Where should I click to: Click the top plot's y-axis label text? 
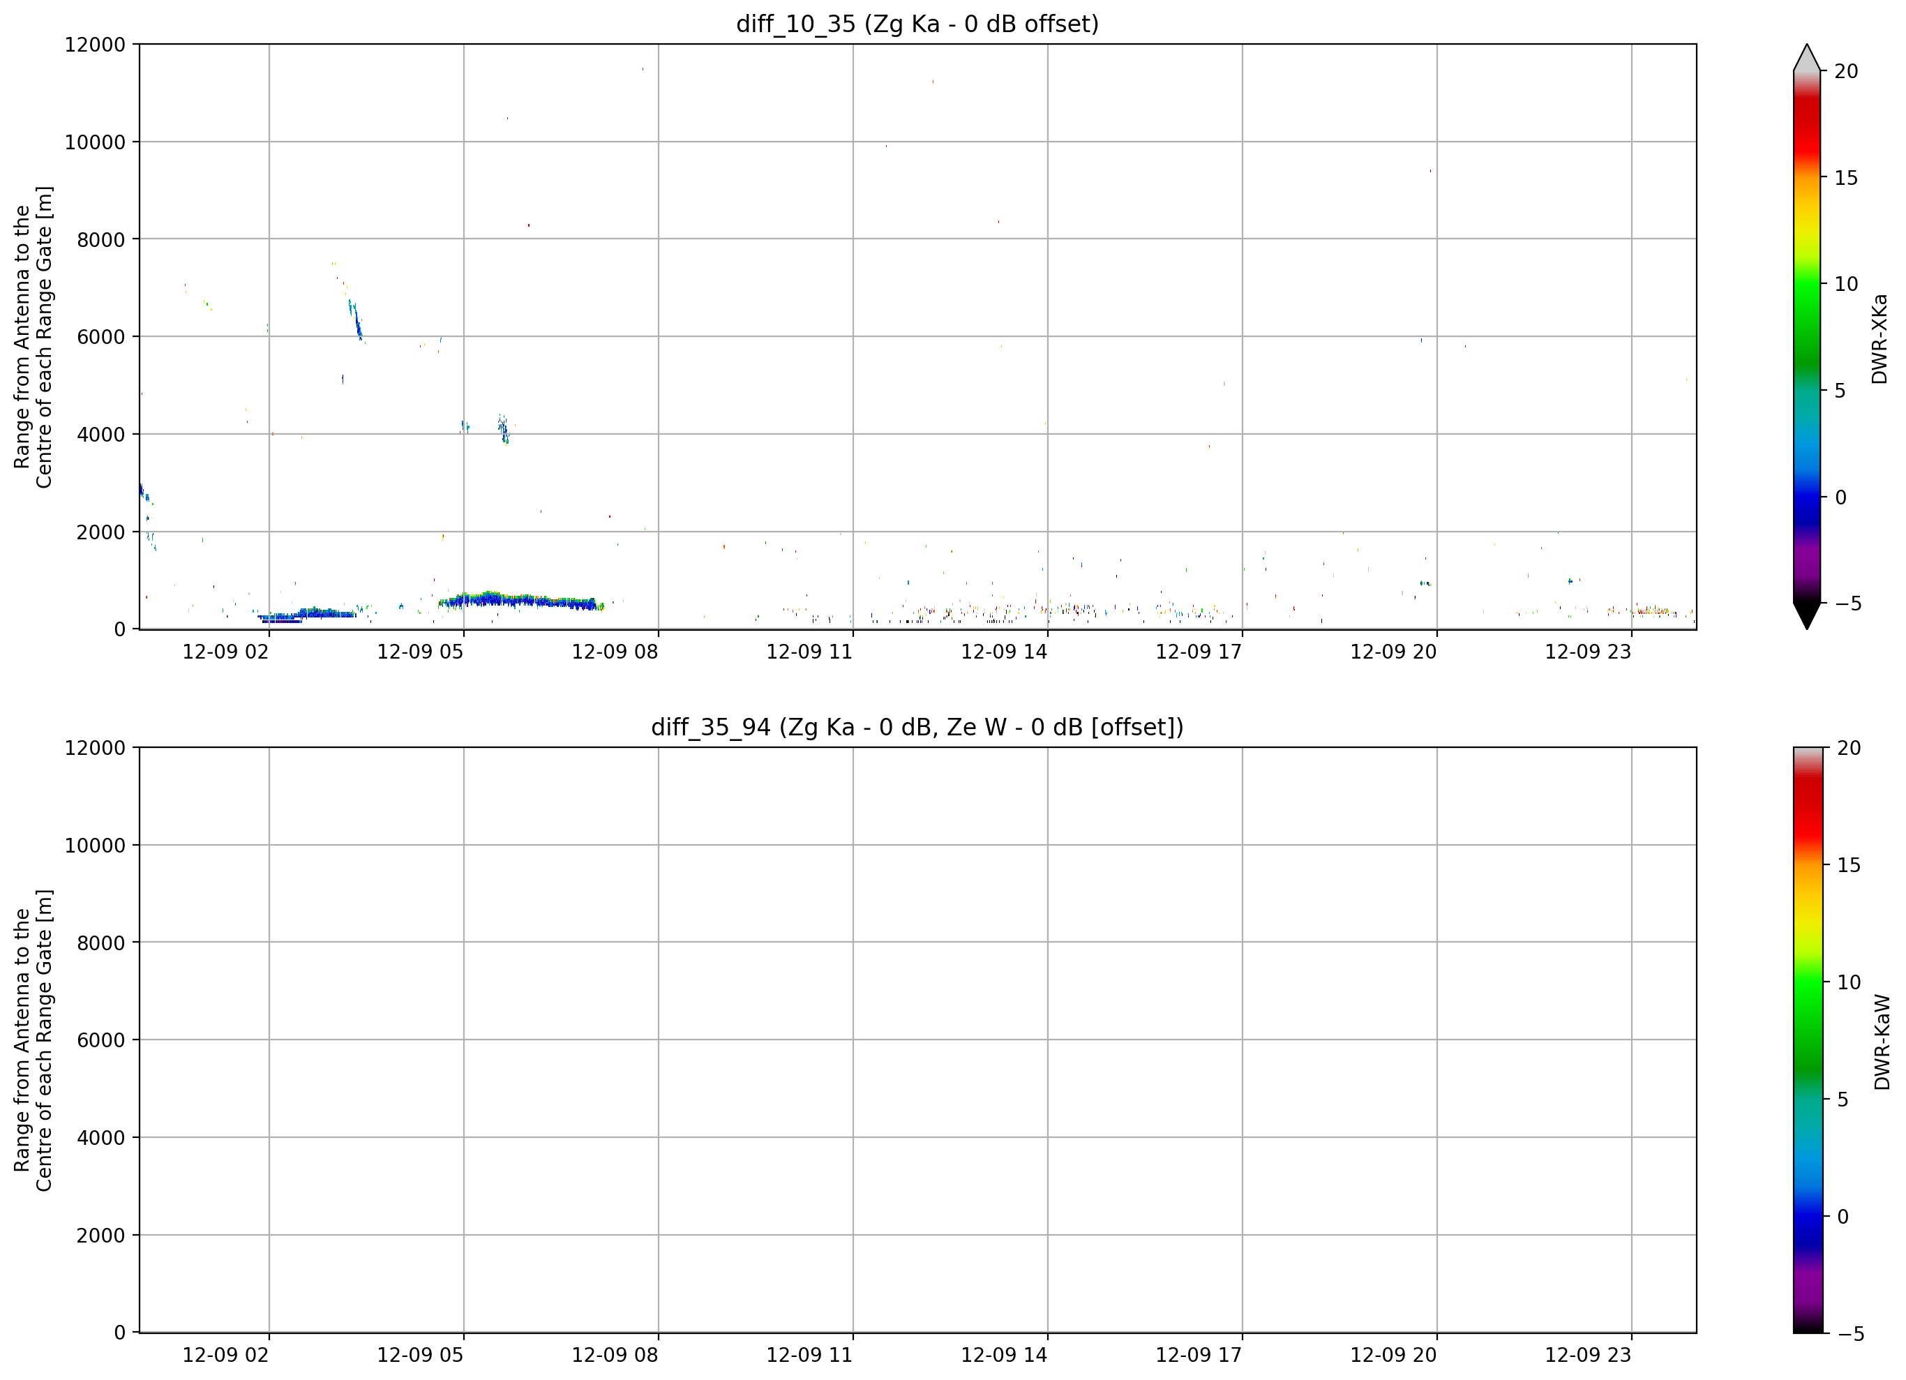pos(33,337)
